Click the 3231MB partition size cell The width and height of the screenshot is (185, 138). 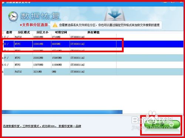coord(37,72)
